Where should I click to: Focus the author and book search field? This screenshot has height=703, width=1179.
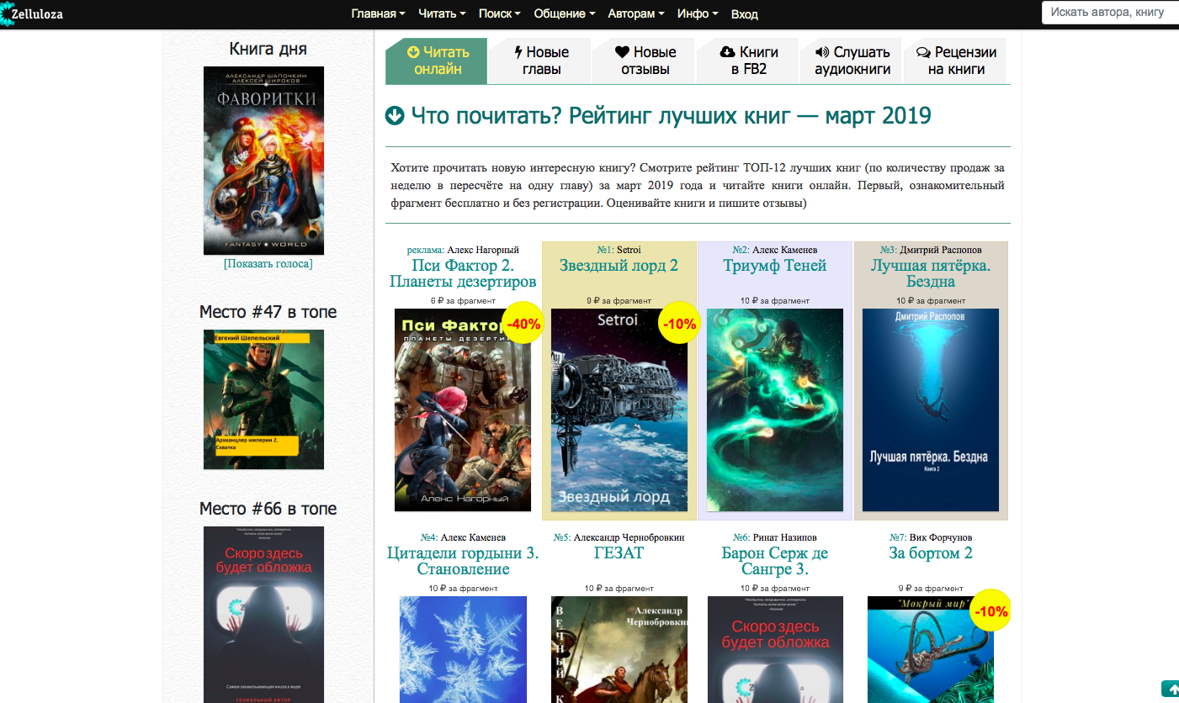pos(1111,13)
